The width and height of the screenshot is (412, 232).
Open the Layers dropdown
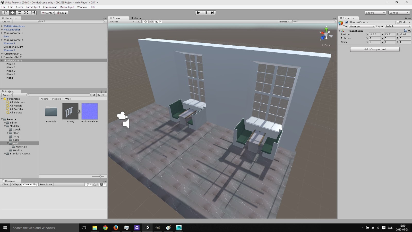pos(375,12)
